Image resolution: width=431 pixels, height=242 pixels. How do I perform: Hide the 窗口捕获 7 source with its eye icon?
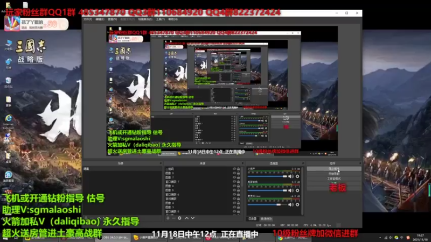point(234,182)
